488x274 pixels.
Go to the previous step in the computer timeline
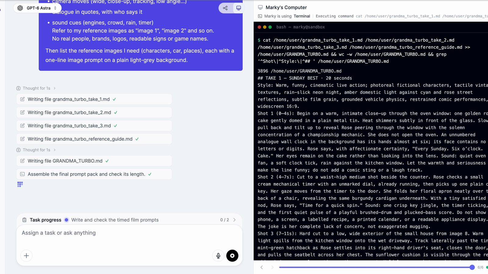262,267
